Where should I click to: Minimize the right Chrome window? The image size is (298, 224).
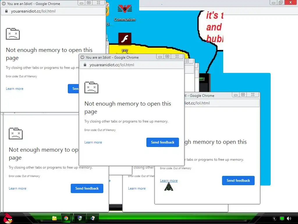pyautogui.click(x=236, y=95)
